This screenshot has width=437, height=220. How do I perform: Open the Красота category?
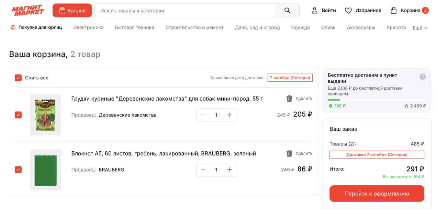396,27
